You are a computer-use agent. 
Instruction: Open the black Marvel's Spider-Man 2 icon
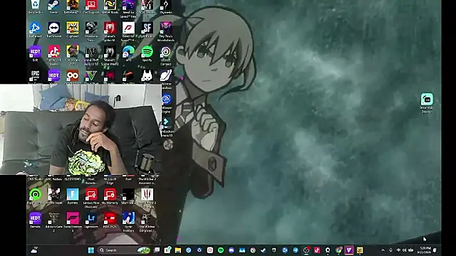click(x=110, y=55)
